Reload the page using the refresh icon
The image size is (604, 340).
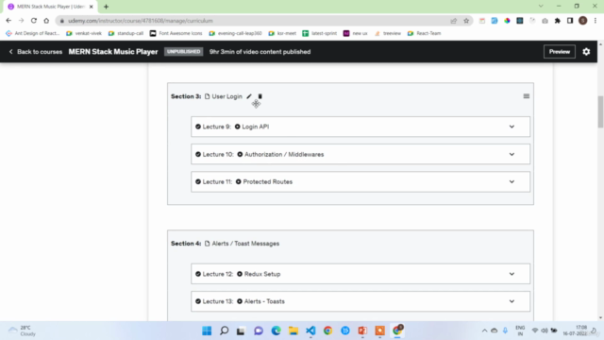(34, 21)
